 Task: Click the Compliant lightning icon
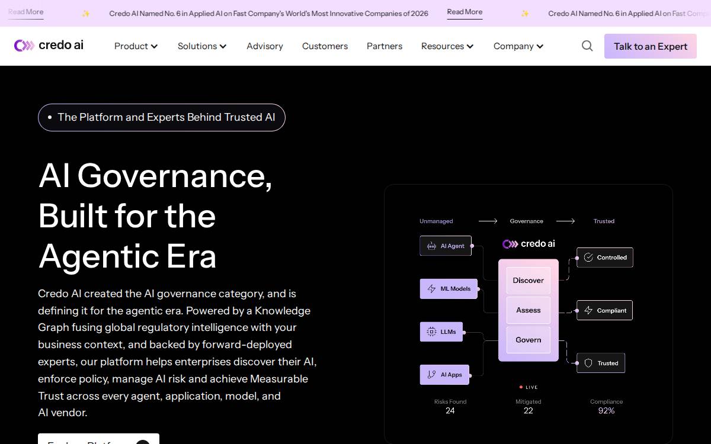(588, 310)
